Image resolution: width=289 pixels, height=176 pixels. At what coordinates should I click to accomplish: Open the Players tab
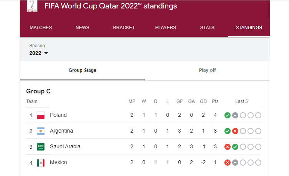tap(166, 28)
